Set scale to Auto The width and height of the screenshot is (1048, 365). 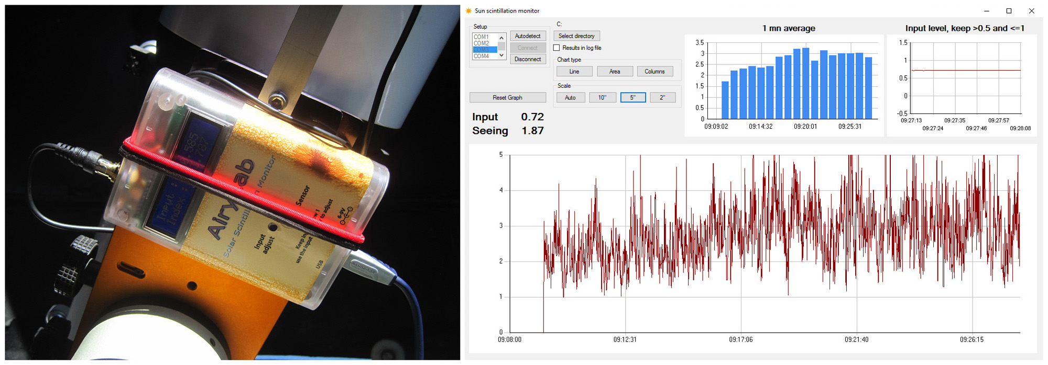tap(570, 98)
